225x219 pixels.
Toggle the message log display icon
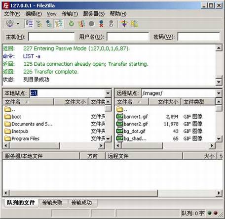coord(29,24)
